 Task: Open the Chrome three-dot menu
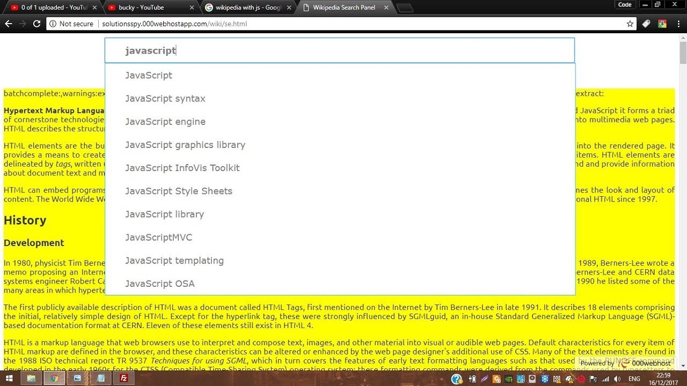677,24
